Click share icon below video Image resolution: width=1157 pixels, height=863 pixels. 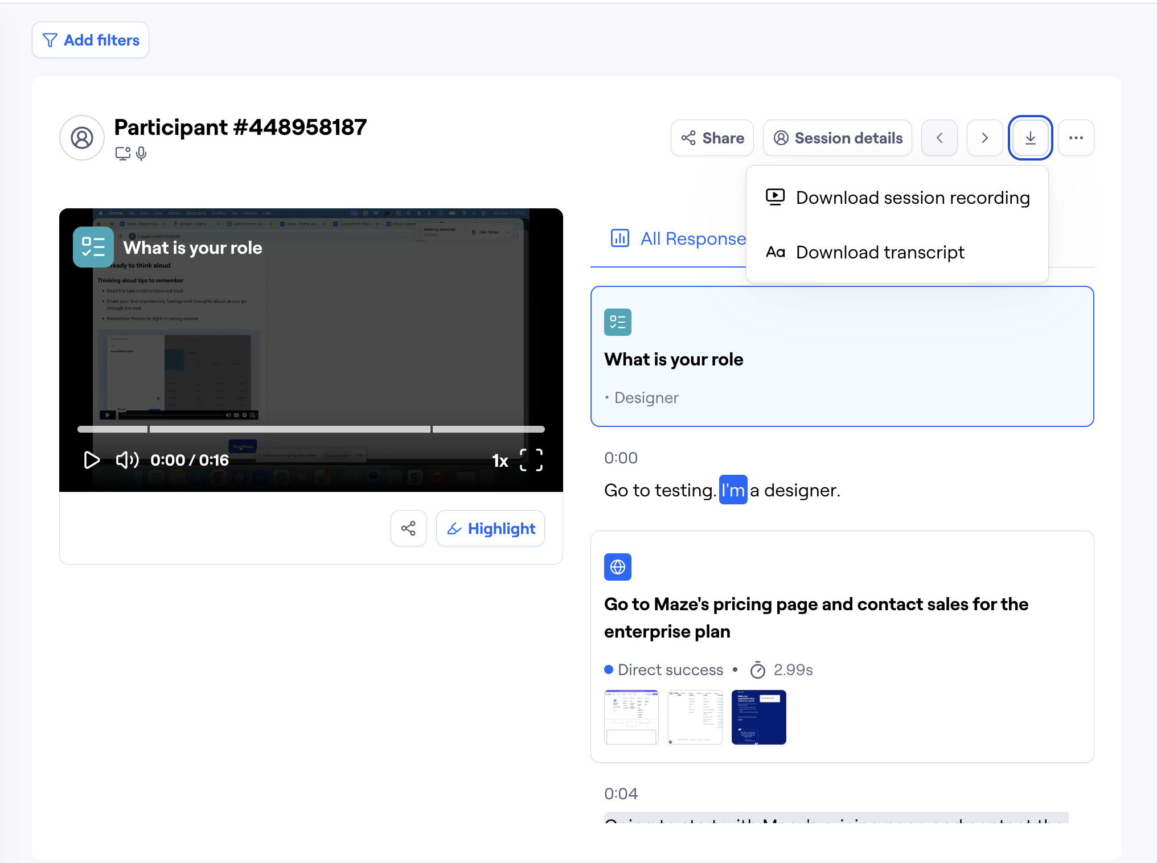tap(408, 528)
